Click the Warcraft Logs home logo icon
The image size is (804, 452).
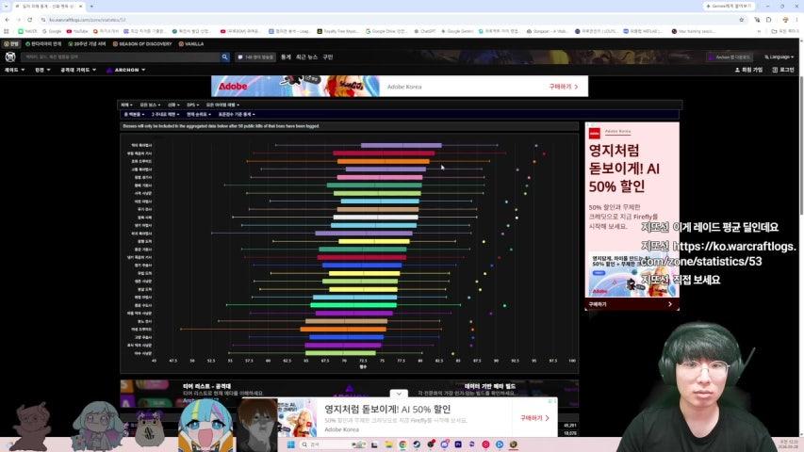10,56
